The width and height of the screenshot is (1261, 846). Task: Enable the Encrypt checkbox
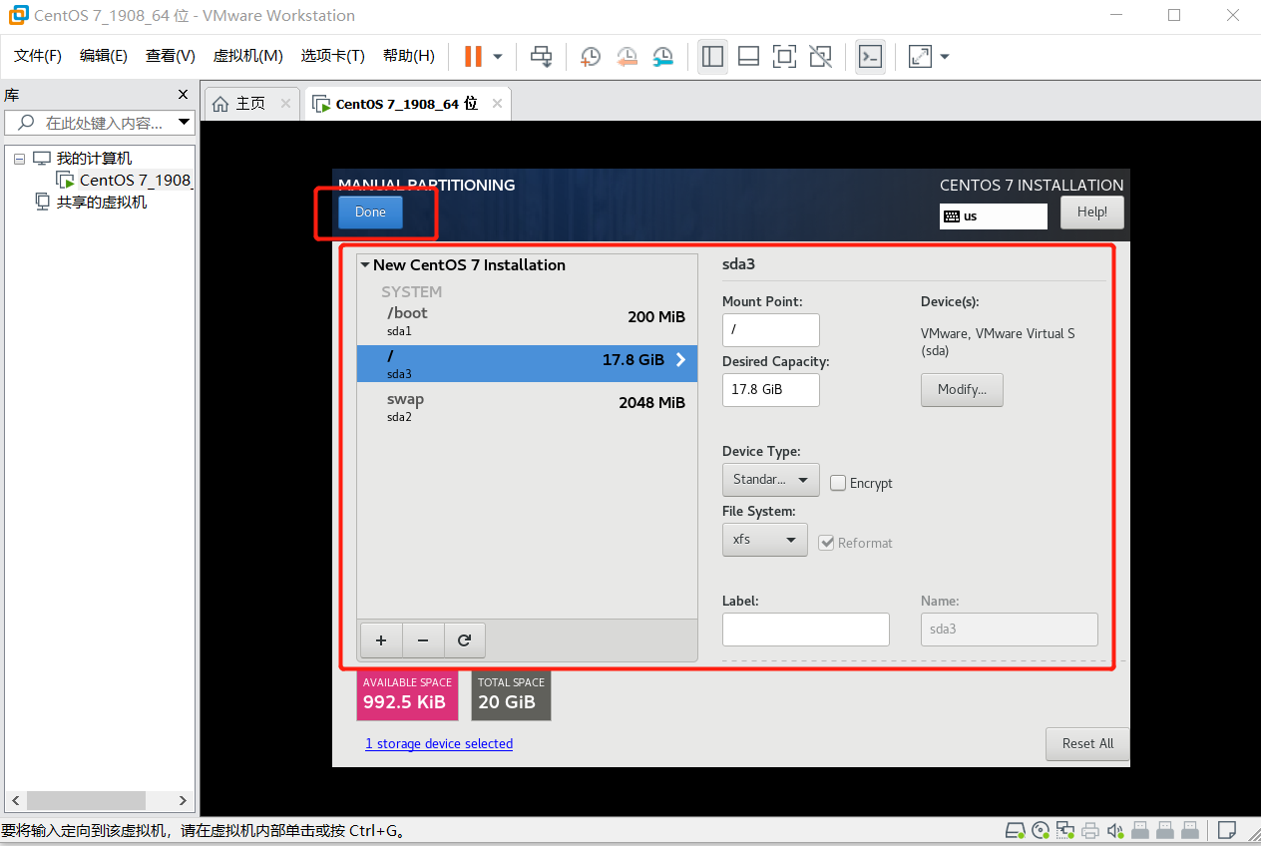[838, 483]
